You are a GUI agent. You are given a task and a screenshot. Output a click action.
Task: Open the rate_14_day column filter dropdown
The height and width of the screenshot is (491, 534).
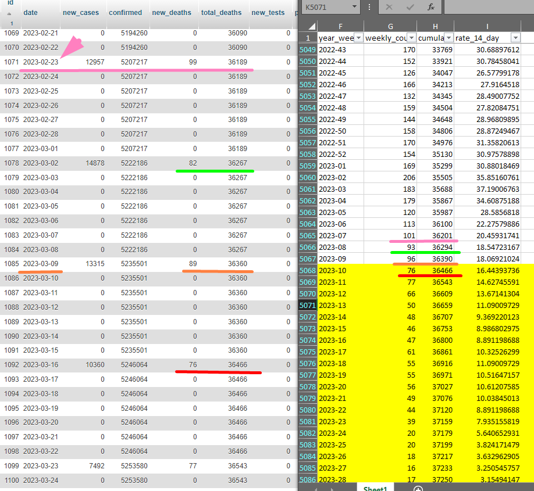pyautogui.click(x=515, y=38)
